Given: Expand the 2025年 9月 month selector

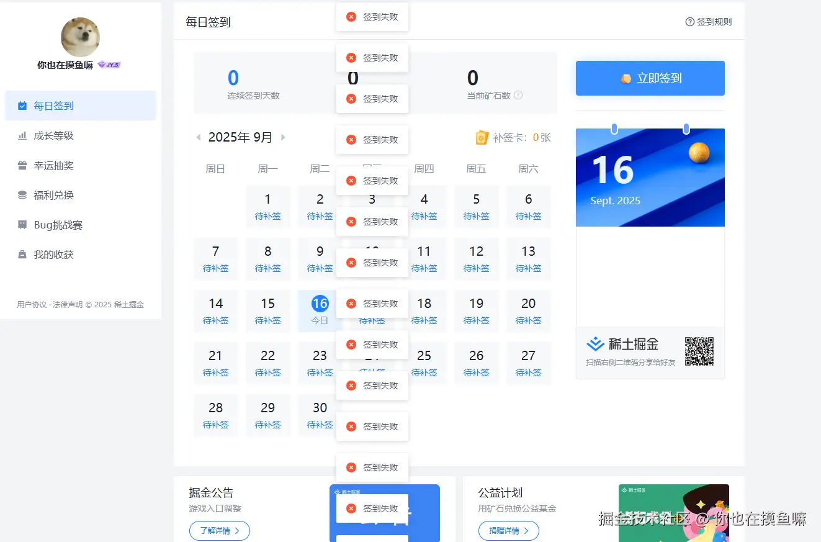Looking at the screenshot, I should 241,137.
